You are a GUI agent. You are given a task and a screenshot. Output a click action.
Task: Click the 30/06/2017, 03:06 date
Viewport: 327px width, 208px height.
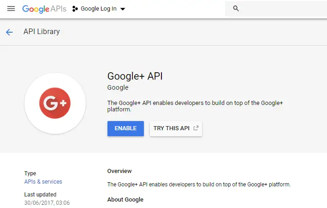tap(47, 203)
